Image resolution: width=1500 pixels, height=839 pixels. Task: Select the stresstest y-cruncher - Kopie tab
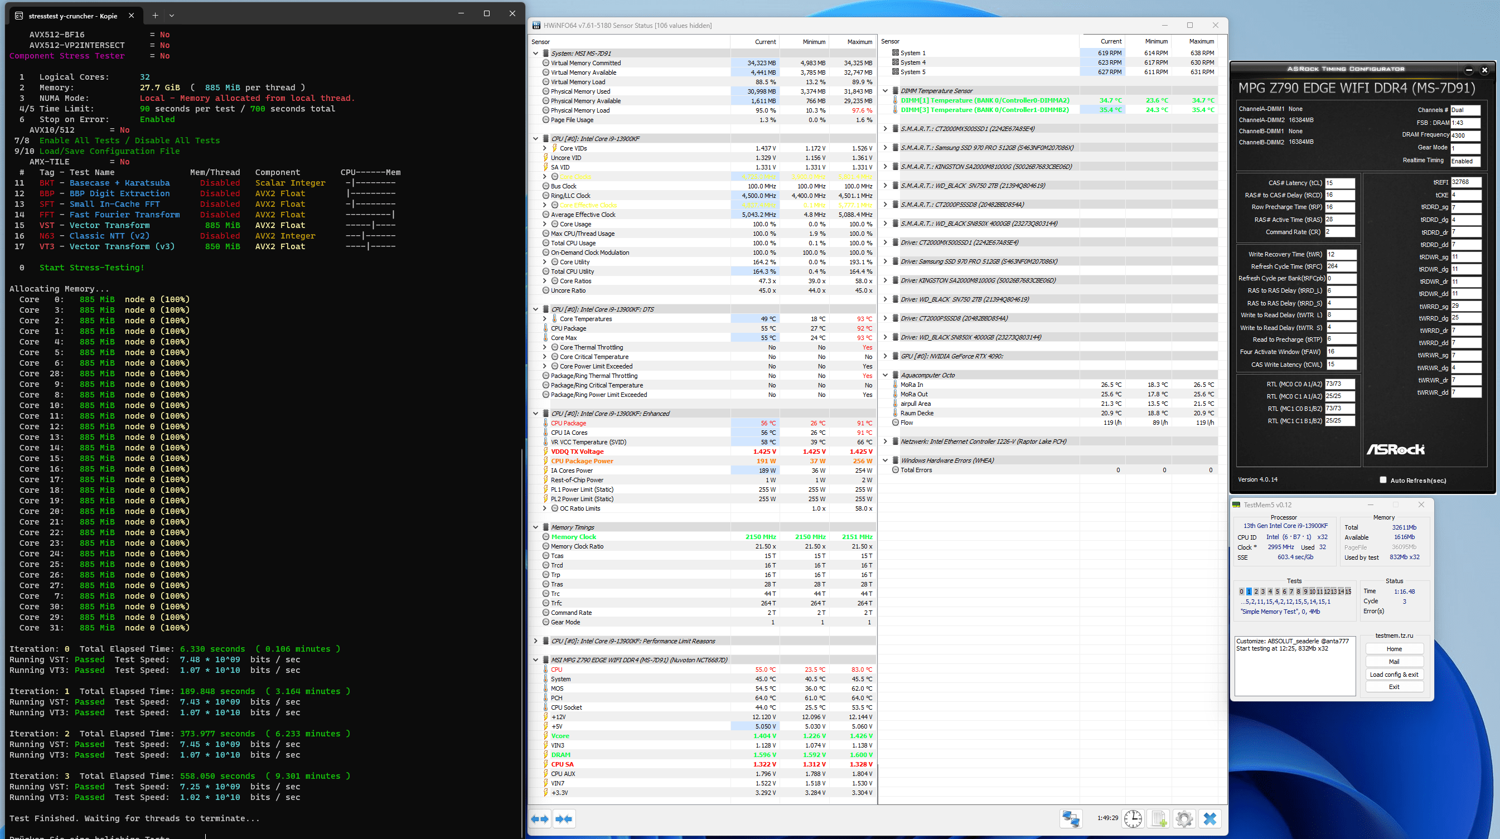click(x=76, y=16)
